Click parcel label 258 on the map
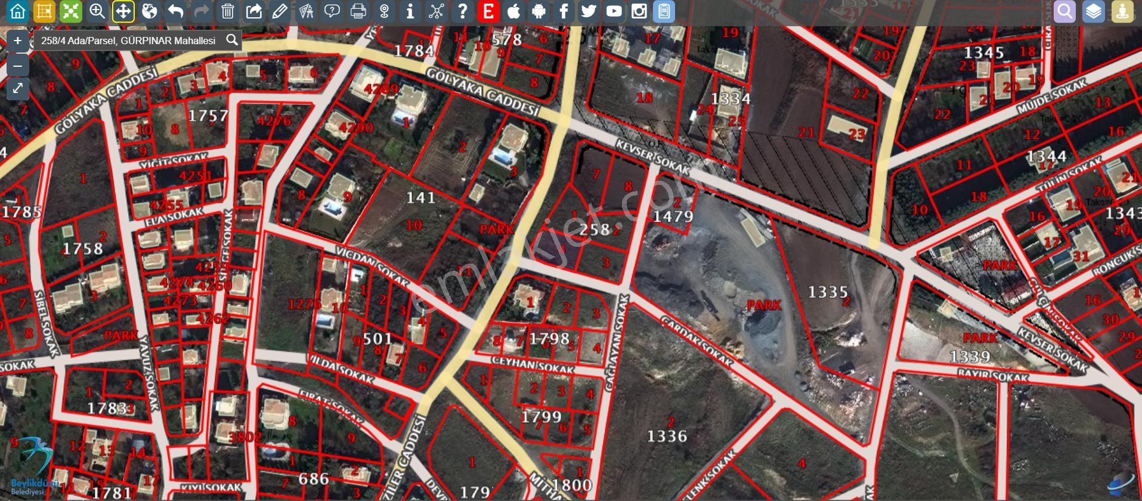Image resolution: width=1142 pixels, height=501 pixels. coord(594,229)
